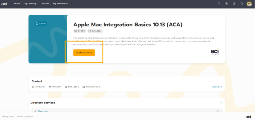Click the Videos 14 icon

[50, 87]
